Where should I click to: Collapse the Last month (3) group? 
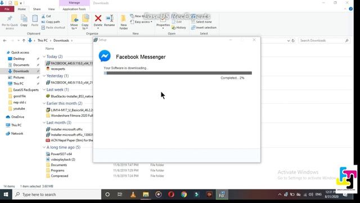(x=44, y=123)
